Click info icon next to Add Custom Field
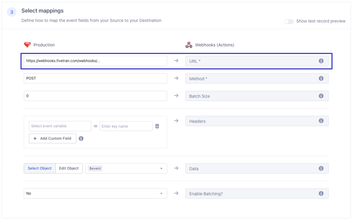The image size is (353, 220). (81, 138)
